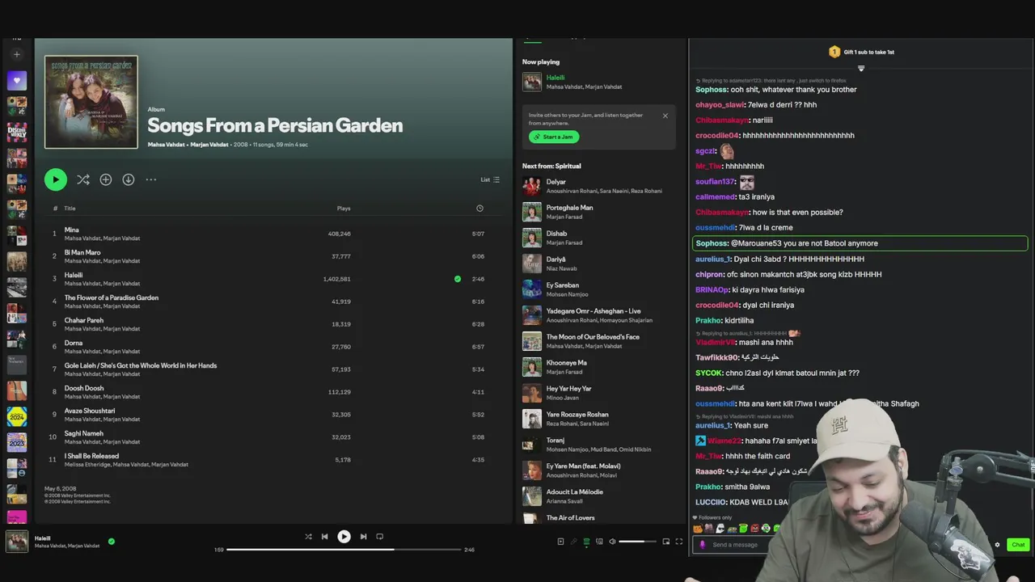The image size is (1035, 582).
Task: Download the album with the arrow icon
Action: 129,179
